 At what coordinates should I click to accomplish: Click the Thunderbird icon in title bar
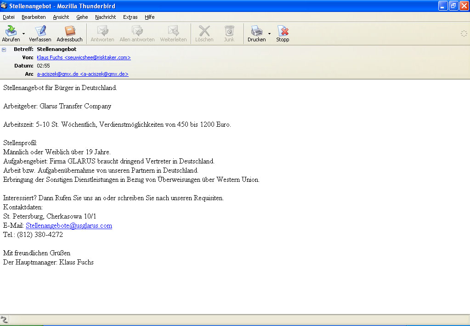(4, 6)
